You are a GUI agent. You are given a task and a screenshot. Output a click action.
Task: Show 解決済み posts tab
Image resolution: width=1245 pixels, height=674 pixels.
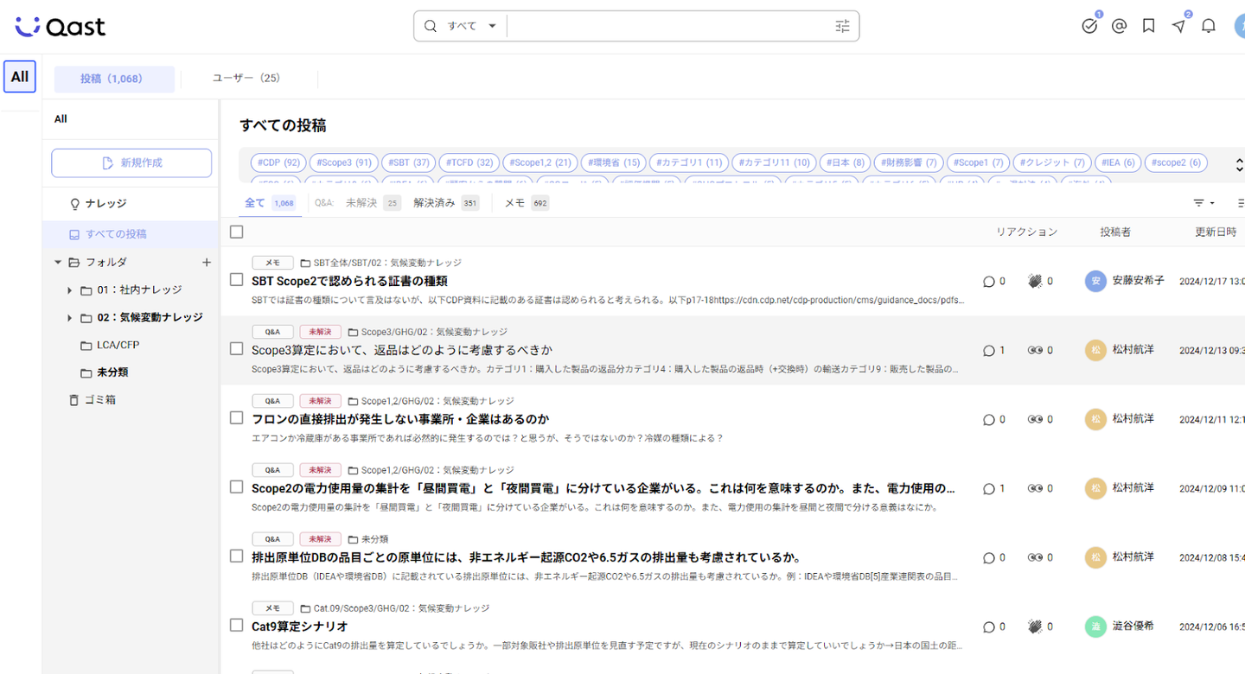pyautogui.click(x=434, y=203)
